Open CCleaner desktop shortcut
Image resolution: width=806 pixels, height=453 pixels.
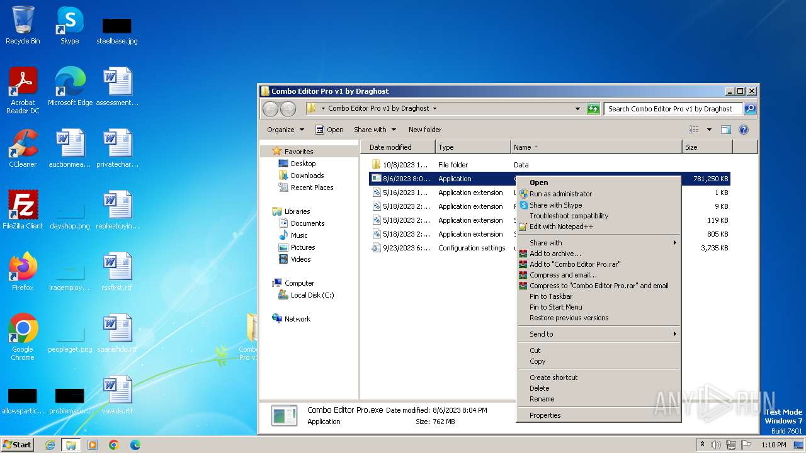pyautogui.click(x=23, y=148)
